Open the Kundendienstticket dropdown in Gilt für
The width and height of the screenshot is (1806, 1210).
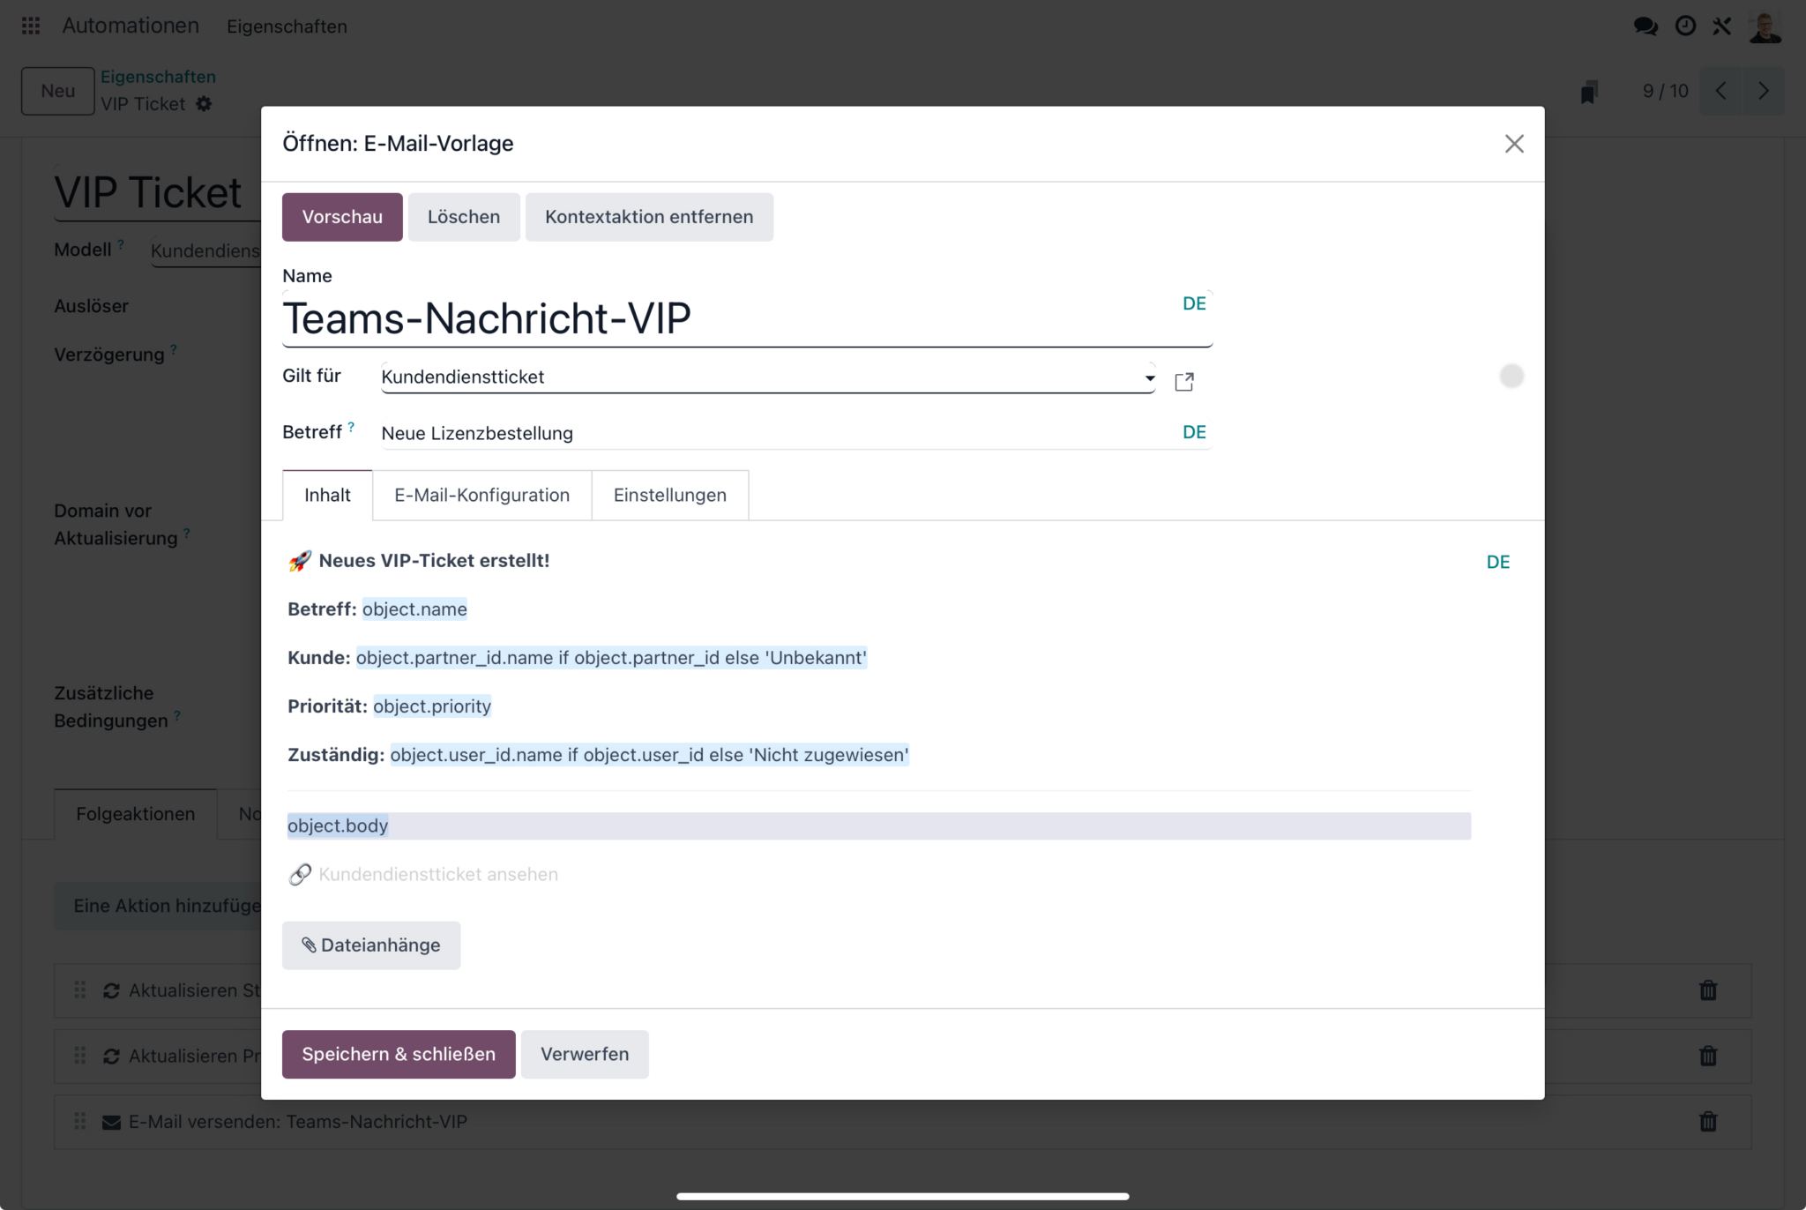(x=1149, y=377)
